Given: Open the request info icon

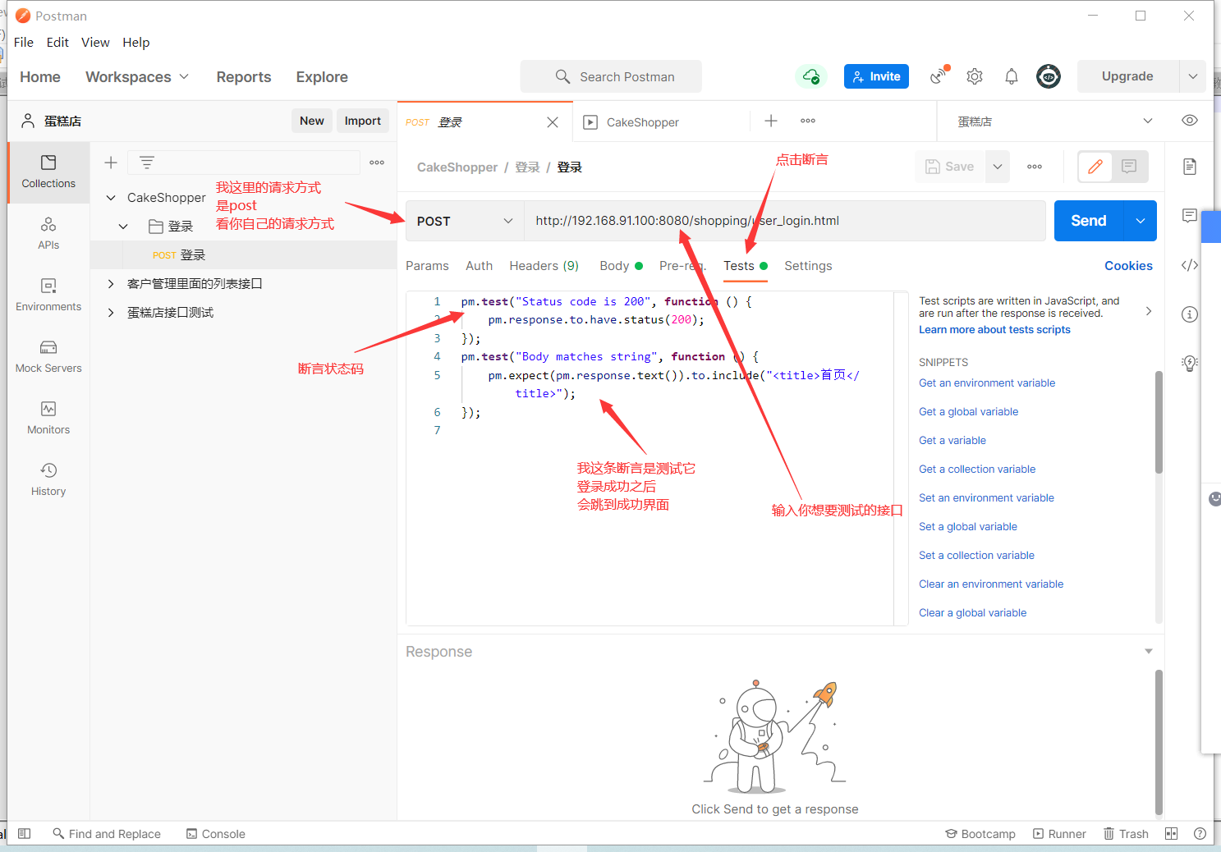Looking at the screenshot, I should click(x=1190, y=314).
